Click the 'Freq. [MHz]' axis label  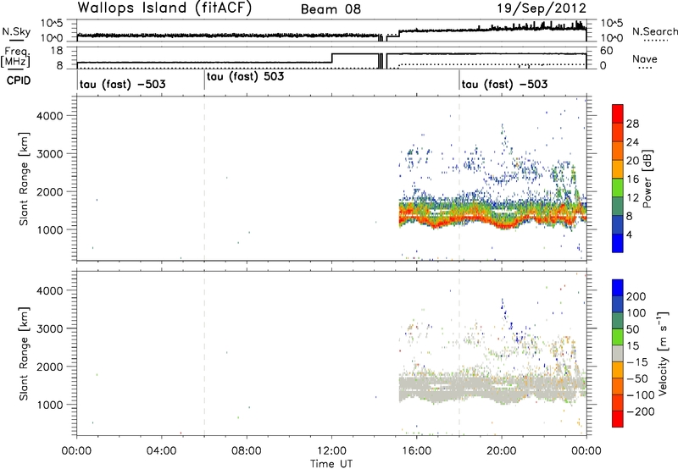tap(16, 57)
